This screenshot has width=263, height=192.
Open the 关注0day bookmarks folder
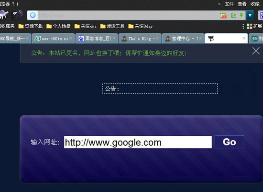click(x=141, y=26)
